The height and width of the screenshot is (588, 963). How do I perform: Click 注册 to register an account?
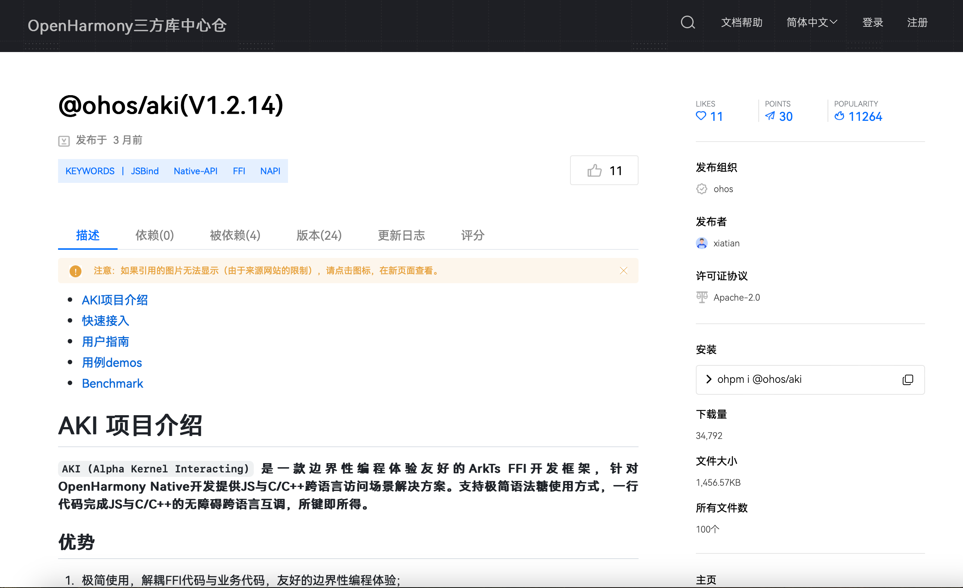[x=917, y=23]
